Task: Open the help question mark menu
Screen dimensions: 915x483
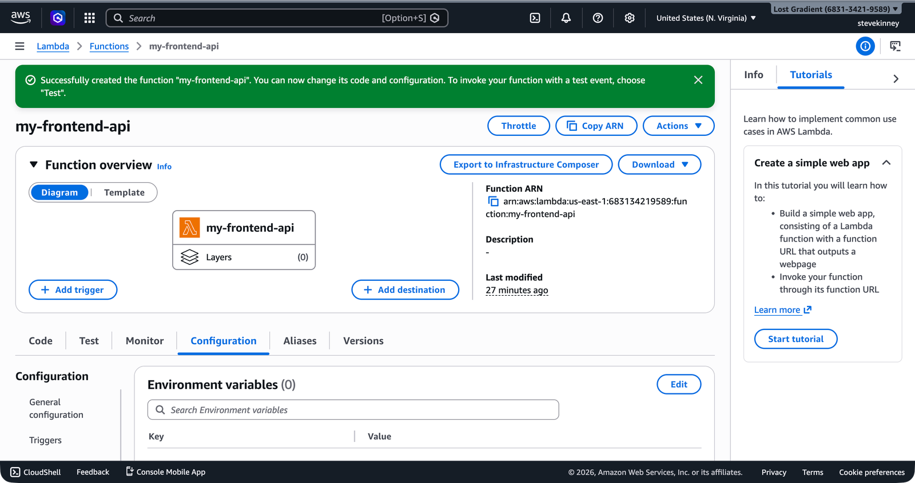Action: 598,18
